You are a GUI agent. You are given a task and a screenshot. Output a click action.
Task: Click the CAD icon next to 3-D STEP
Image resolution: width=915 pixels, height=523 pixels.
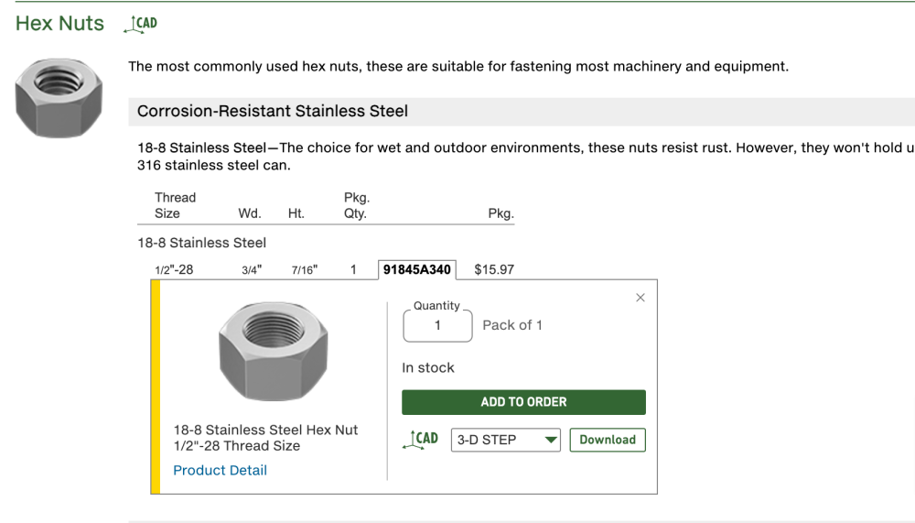421,440
